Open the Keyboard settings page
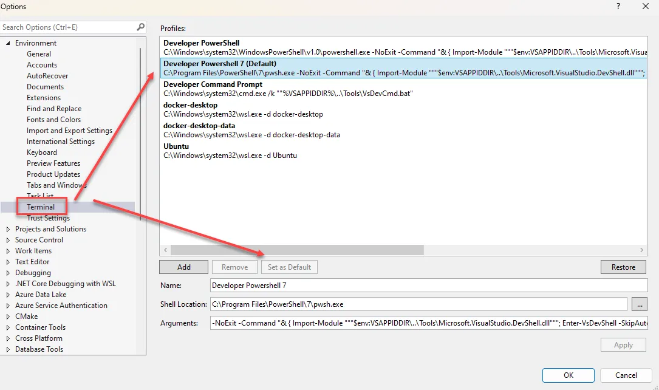The width and height of the screenshot is (659, 390). click(41, 152)
